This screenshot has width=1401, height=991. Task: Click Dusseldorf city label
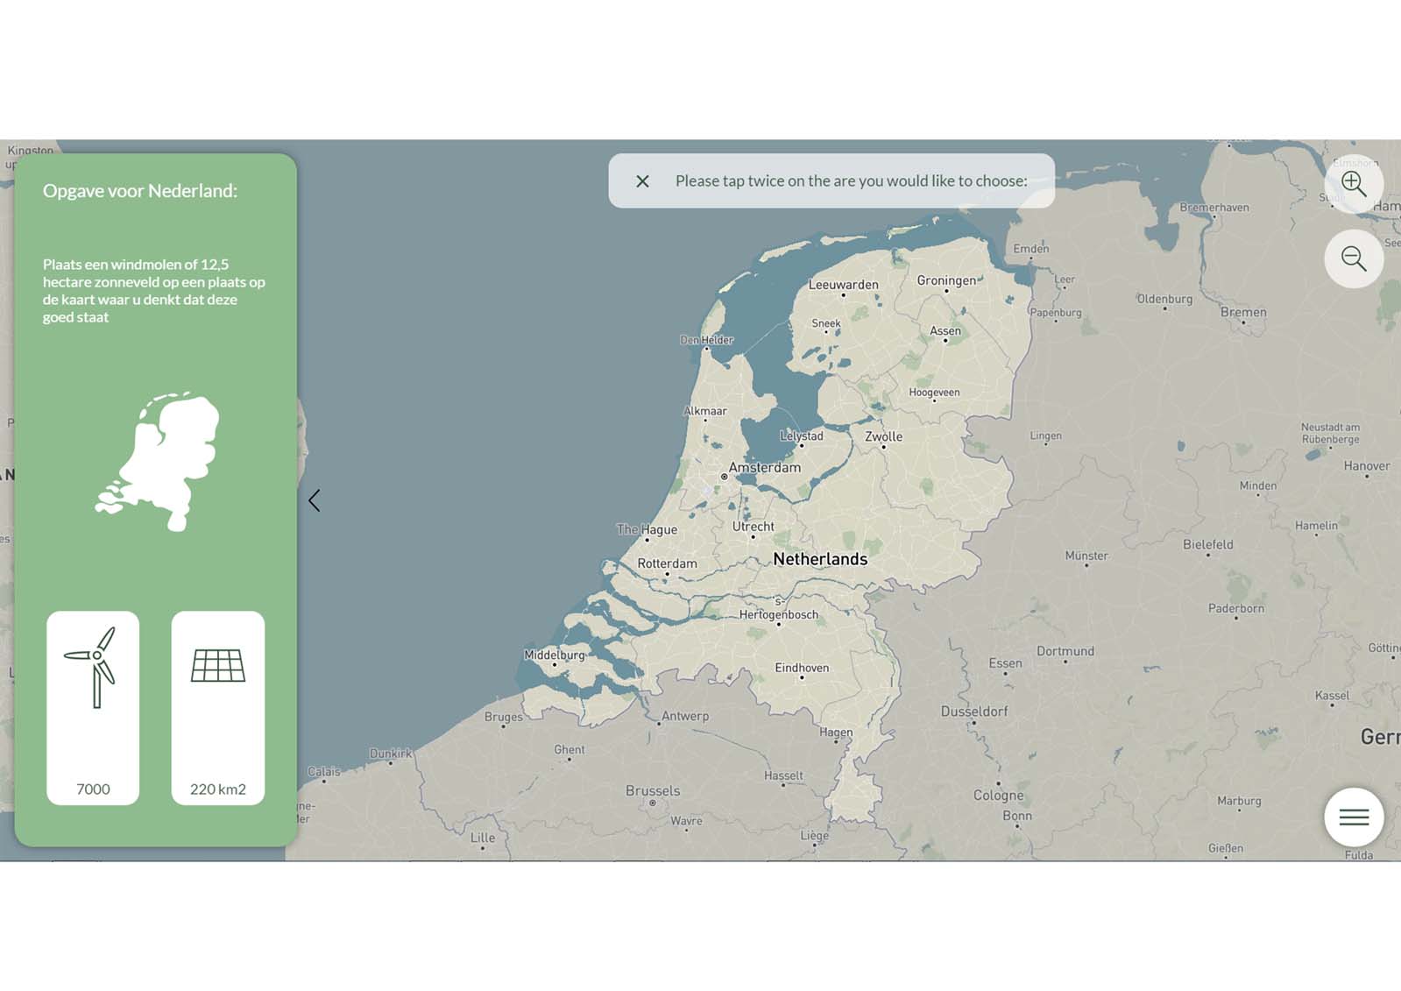pyautogui.click(x=974, y=711)
